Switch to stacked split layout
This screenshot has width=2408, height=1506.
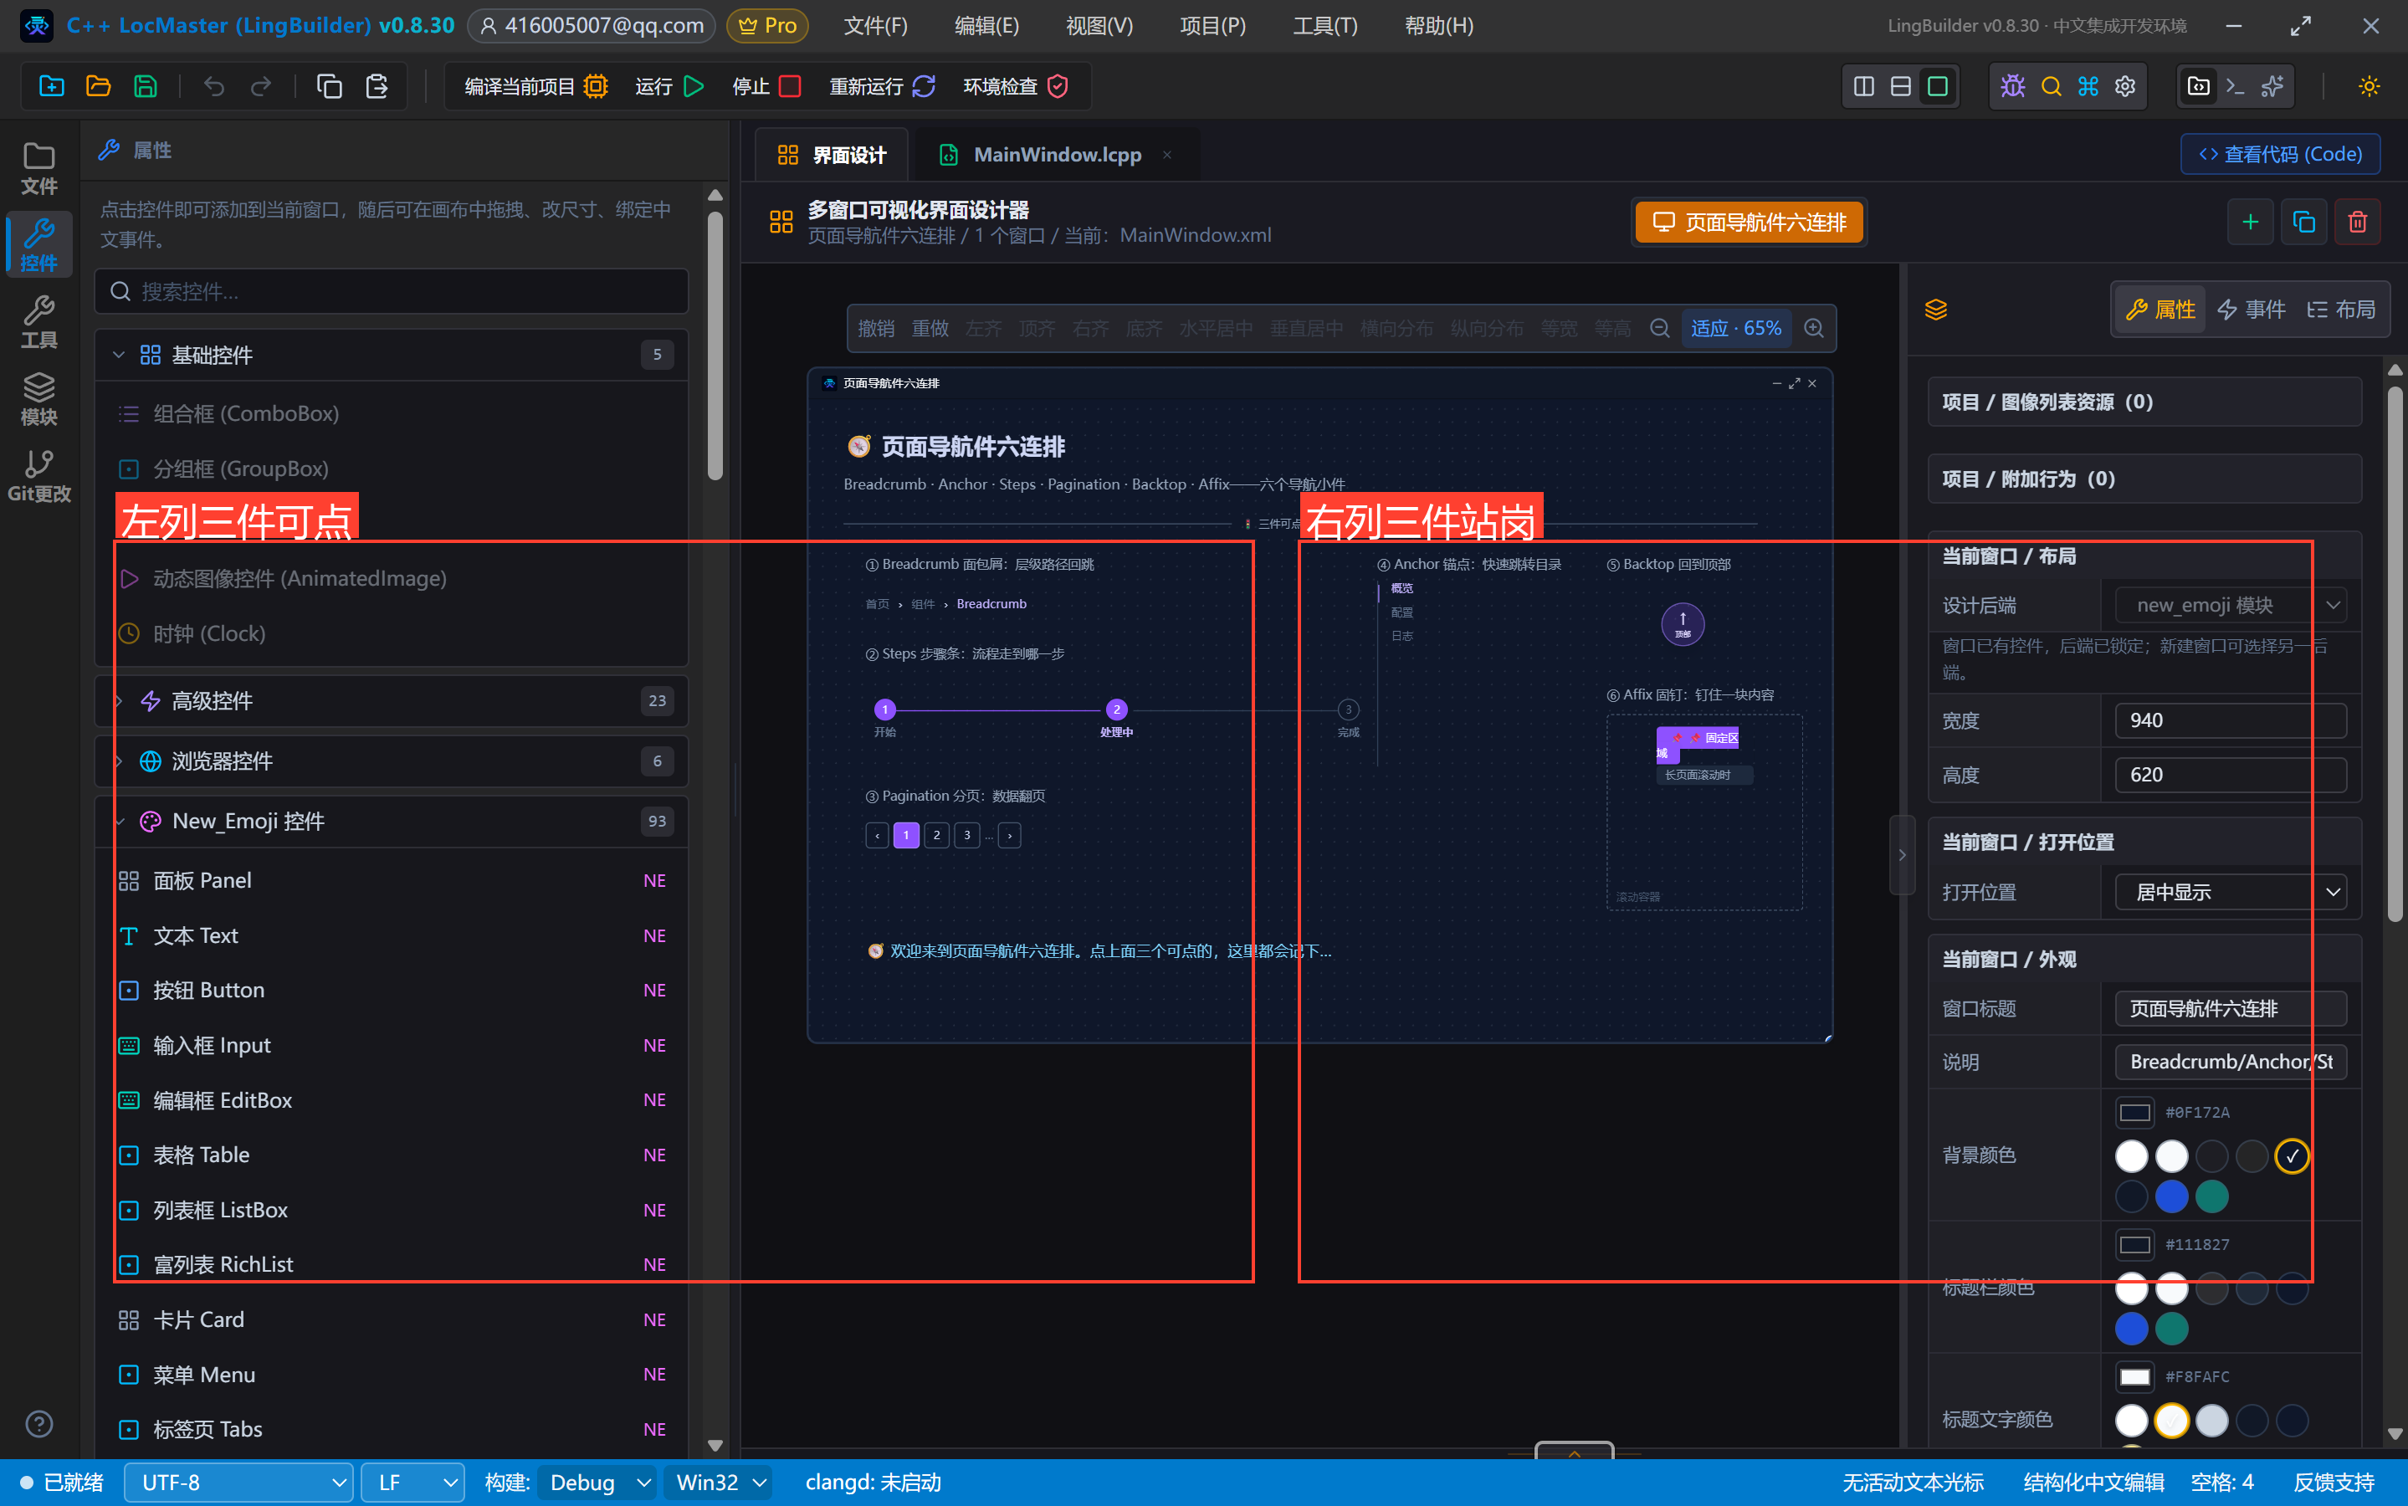(x=1900, y=87)
